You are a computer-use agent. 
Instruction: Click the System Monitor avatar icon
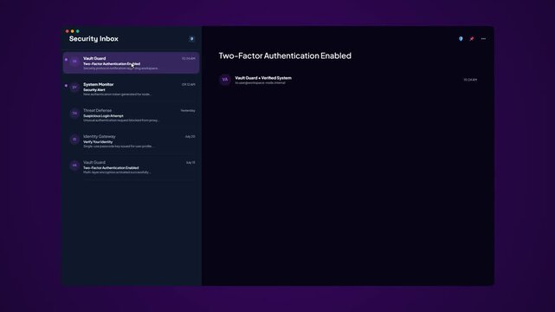(x=74, y=88)
